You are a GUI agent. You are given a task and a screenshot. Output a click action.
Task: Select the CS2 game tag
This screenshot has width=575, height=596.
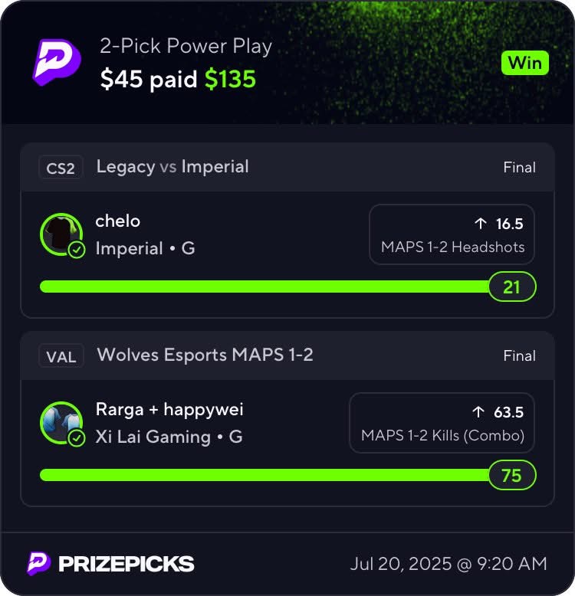(61, 168)
